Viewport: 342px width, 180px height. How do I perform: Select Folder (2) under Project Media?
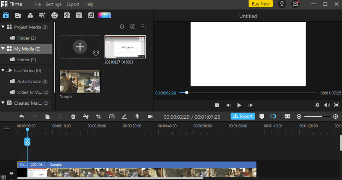(26, 38)
